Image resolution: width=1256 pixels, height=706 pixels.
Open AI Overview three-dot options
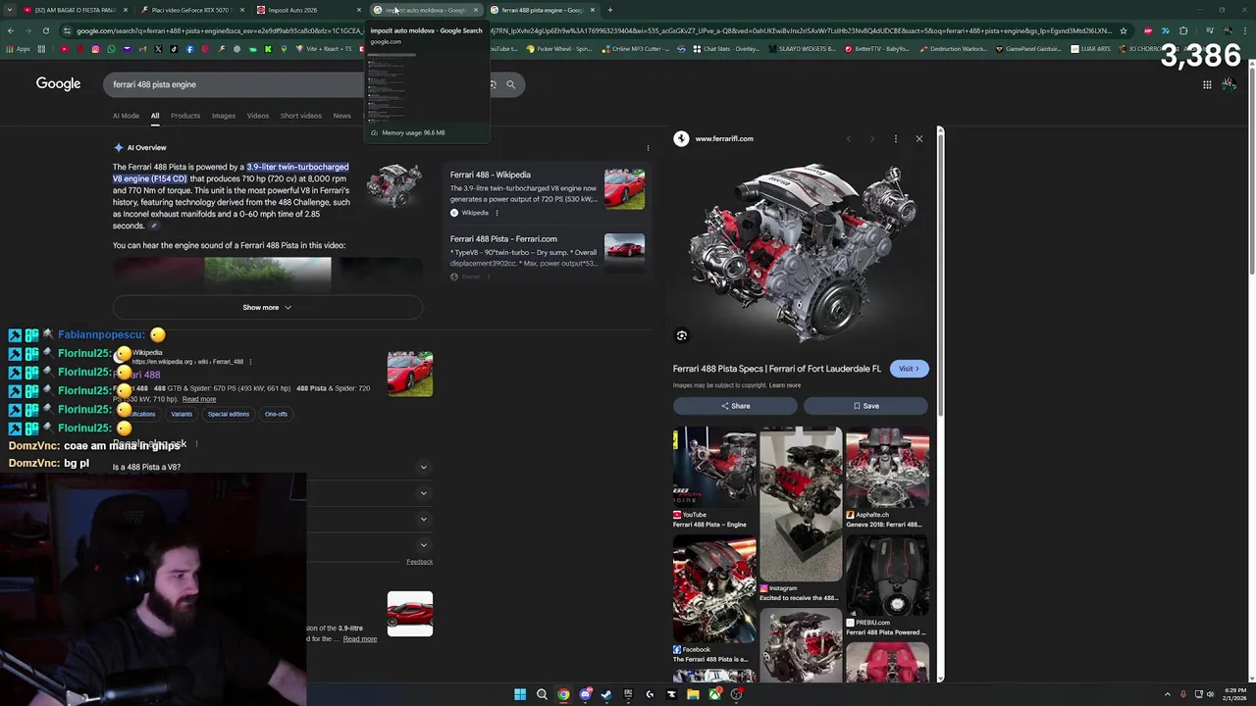click(x=648, y=148)
